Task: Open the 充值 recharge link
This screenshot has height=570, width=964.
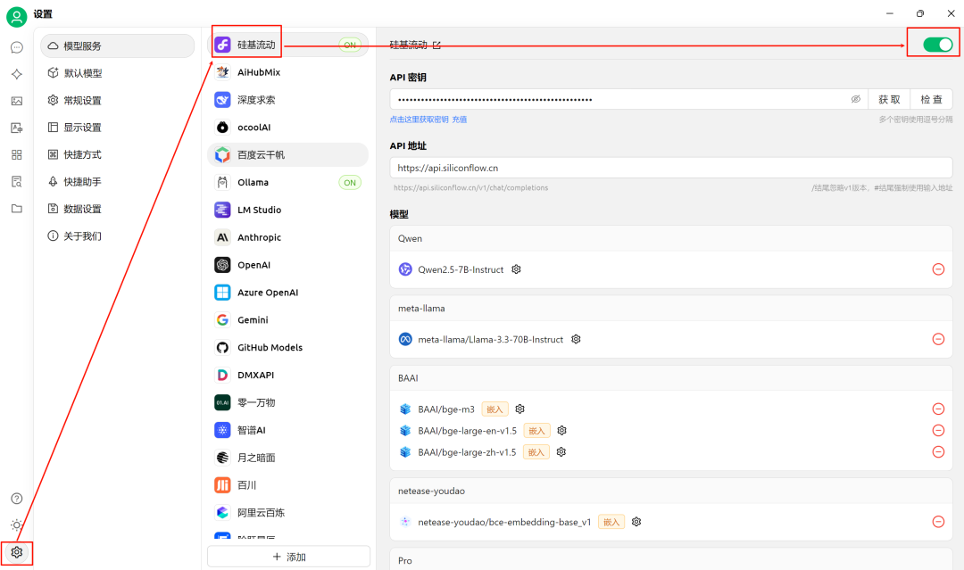Action: [460, 120]
